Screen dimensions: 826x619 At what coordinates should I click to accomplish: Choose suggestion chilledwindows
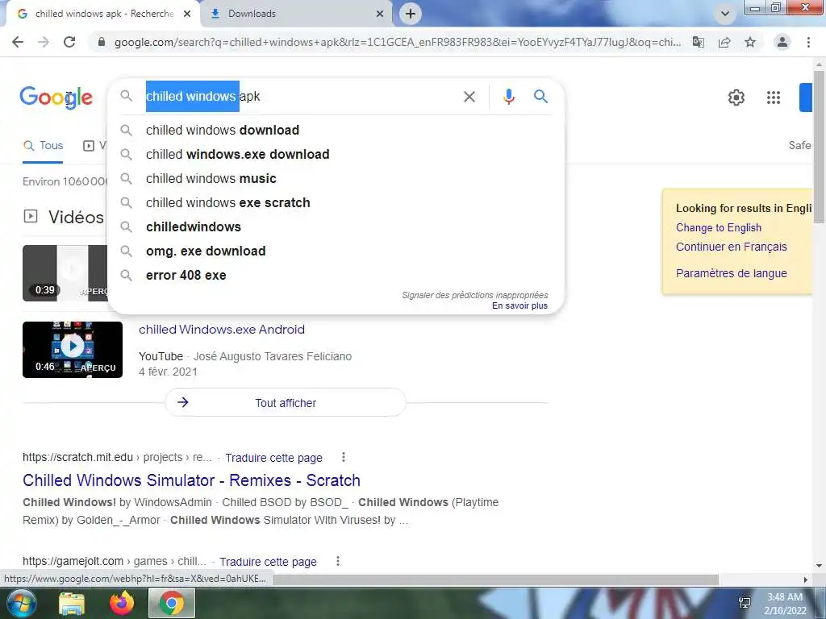336,226
